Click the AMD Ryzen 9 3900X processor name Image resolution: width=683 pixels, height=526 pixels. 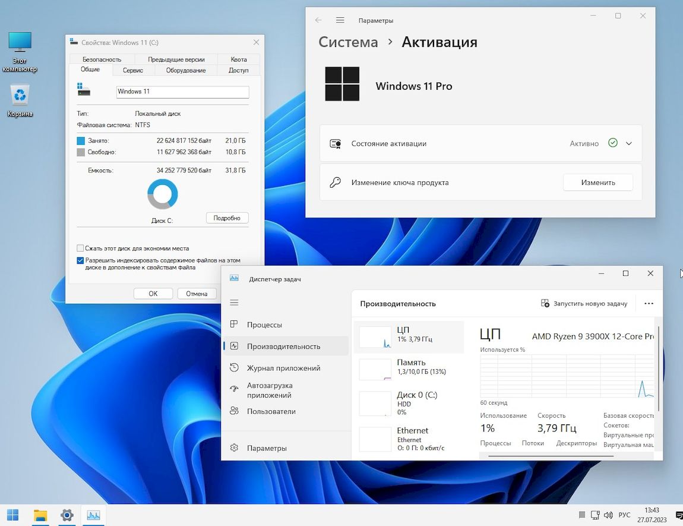[593, 336]
